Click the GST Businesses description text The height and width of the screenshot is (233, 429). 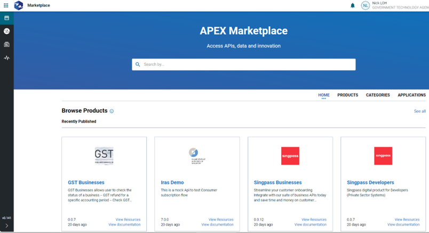click(x=100, y=195)
